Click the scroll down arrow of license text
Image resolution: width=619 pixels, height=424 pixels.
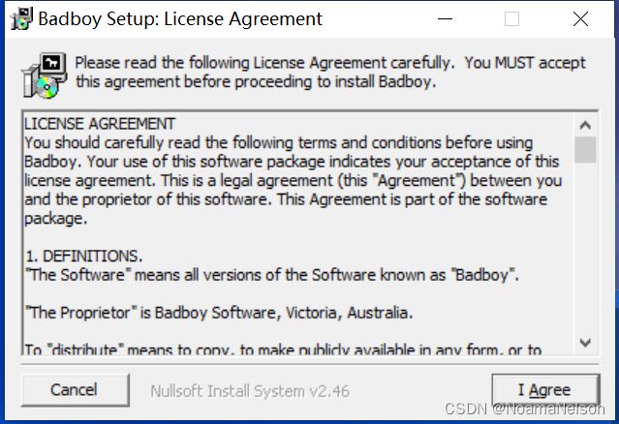pos(585,343)
